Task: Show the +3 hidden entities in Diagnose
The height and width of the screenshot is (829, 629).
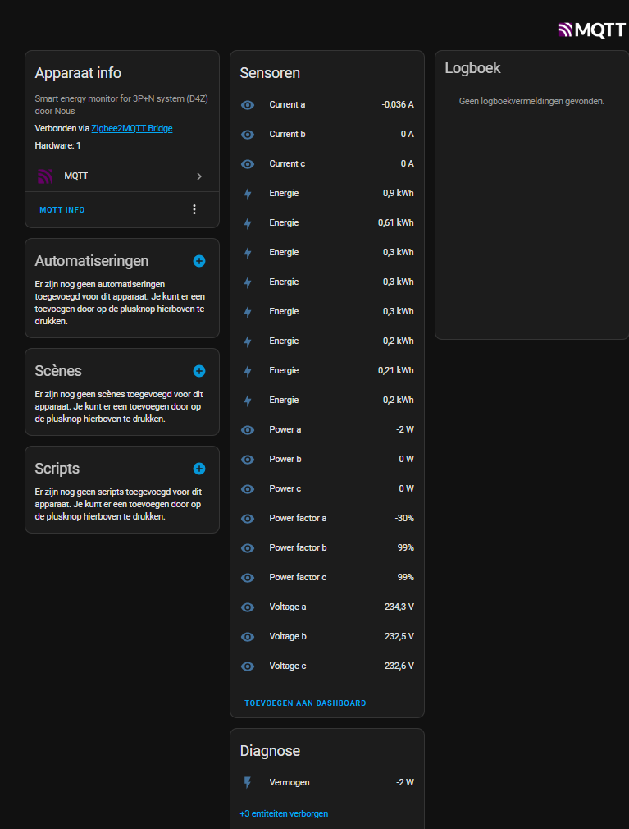Action: tap(284, 814)
